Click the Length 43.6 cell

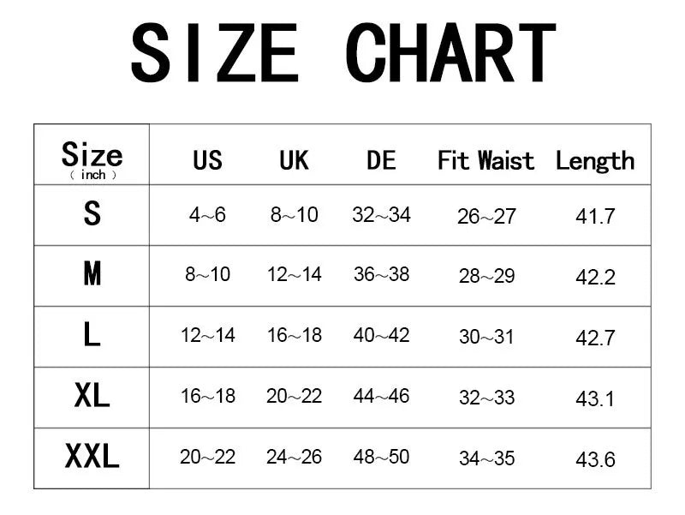(x=595, y=459)
